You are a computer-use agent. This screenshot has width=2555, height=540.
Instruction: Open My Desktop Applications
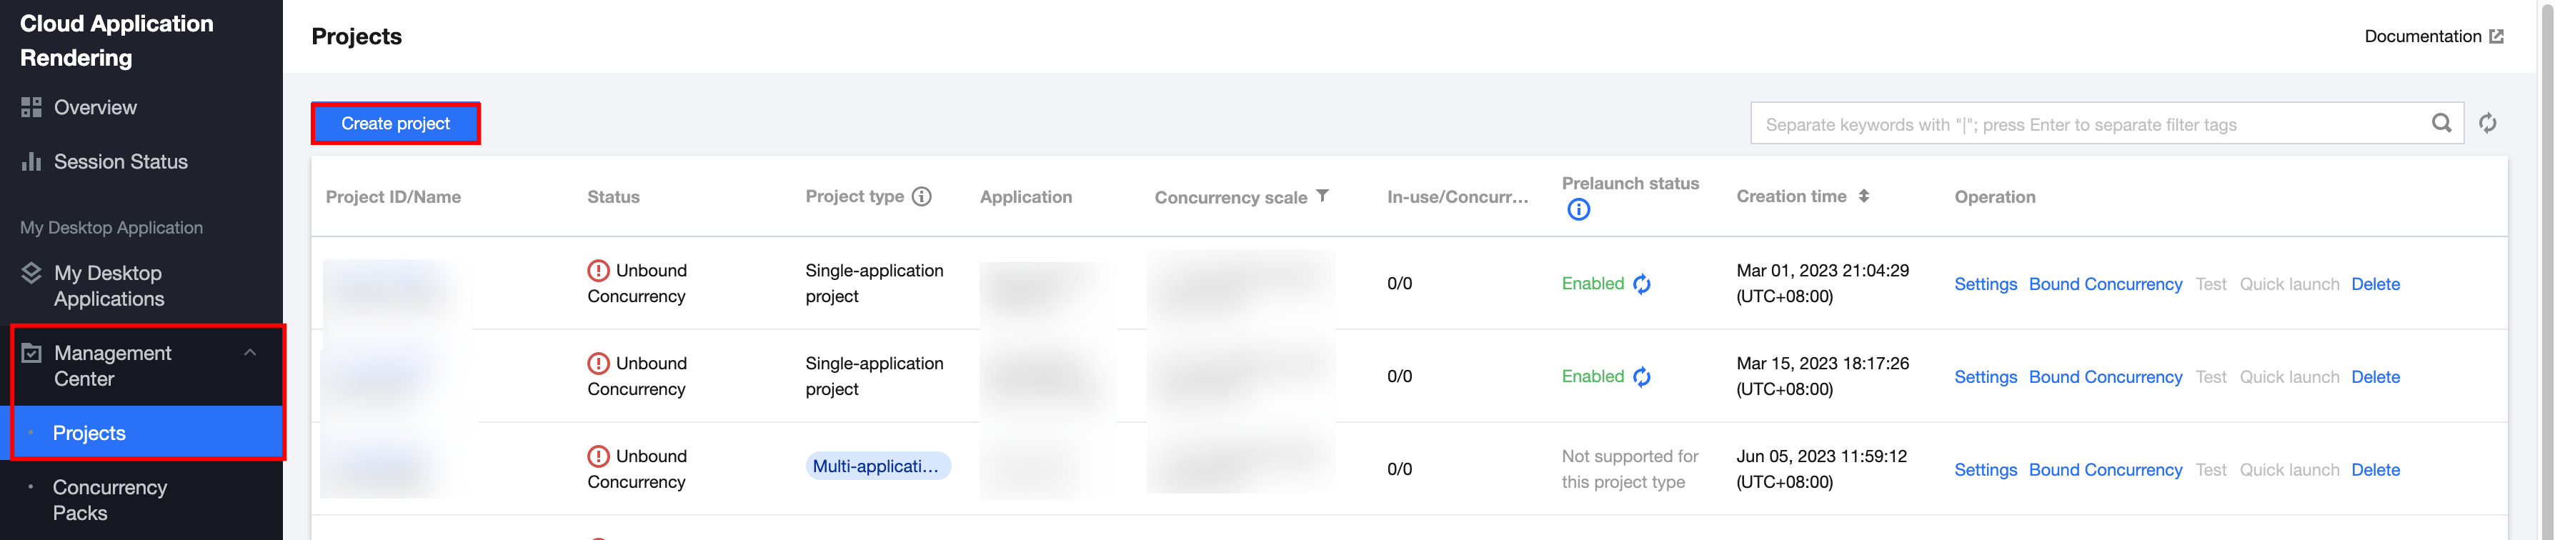[108, 286]
